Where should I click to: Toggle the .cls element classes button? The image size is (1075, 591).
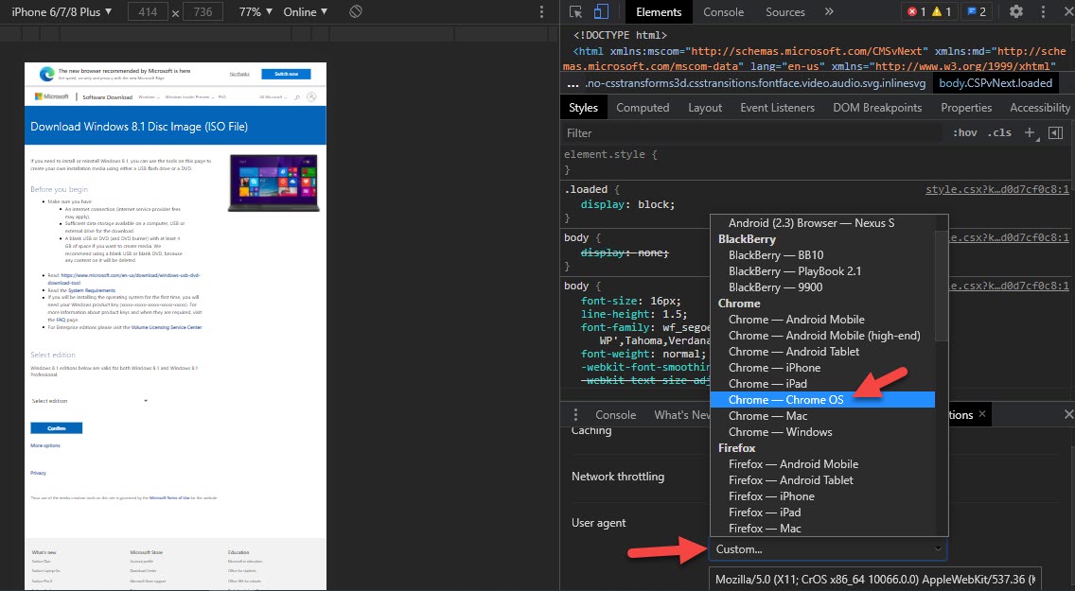(x=999, y=133)
